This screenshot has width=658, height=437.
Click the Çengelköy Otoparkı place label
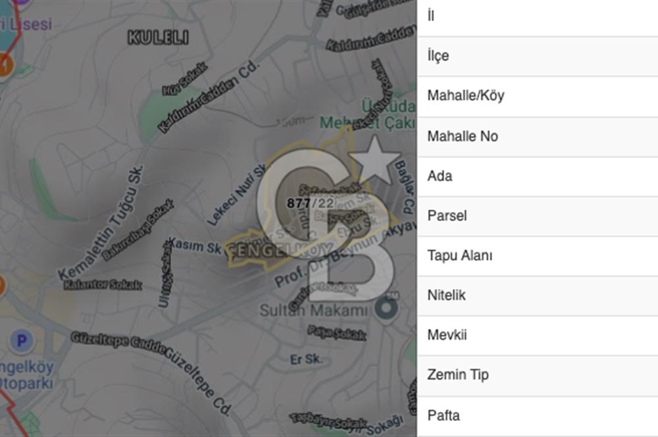(x=26, y=374)
